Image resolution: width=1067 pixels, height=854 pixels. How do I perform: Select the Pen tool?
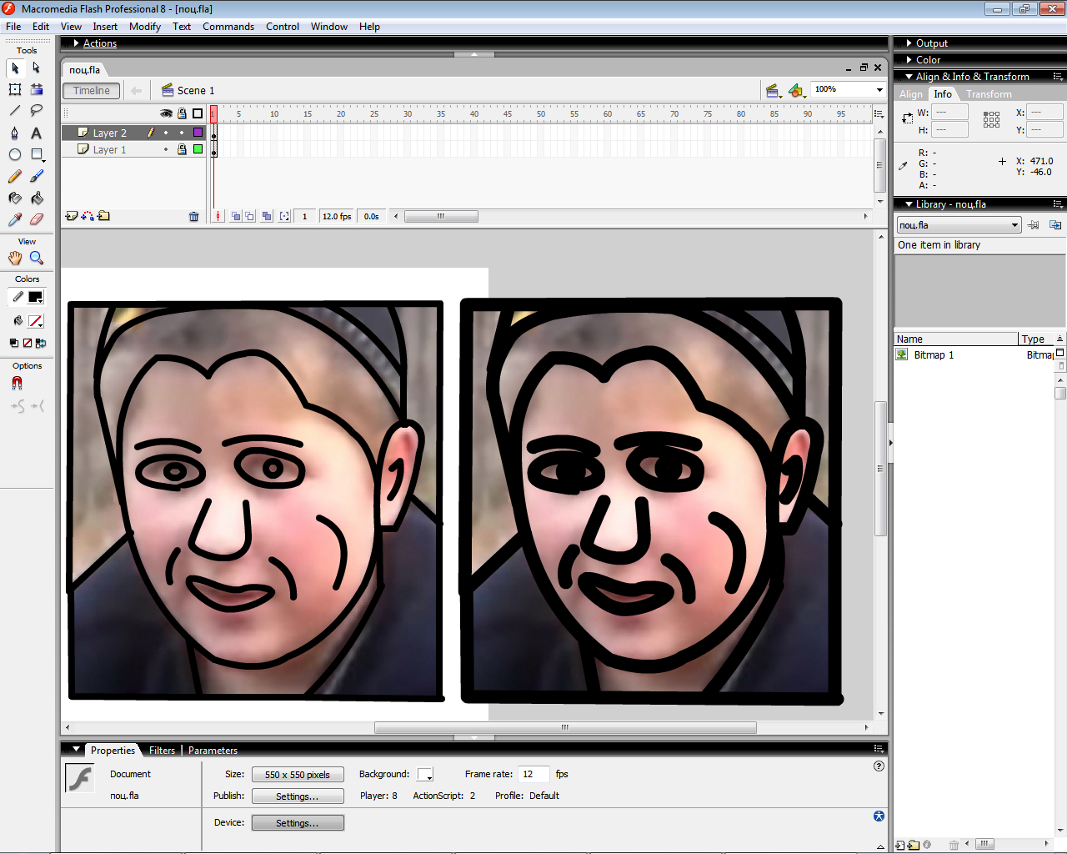pos(14,133)
